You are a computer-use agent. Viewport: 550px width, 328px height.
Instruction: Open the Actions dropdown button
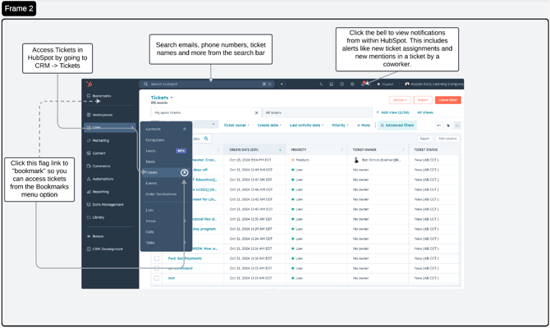coord(399,100)
